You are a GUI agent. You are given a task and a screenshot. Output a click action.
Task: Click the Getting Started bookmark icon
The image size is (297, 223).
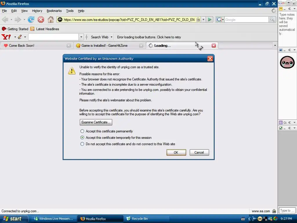click(x=4, y=29)
